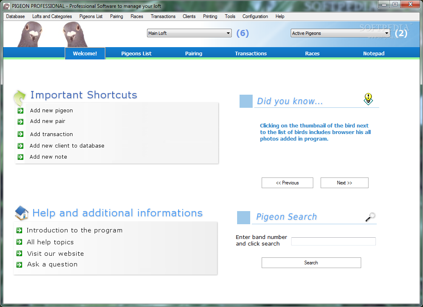
Task: Click the band number input field
Action: (x=333, y=241)
